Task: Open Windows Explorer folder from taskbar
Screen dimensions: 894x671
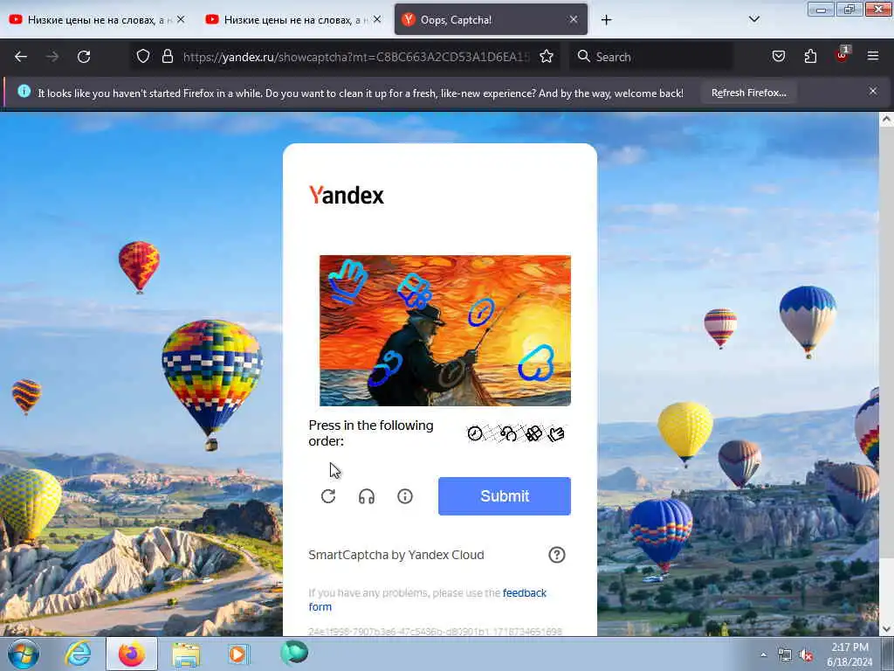Action: (187, 654)
